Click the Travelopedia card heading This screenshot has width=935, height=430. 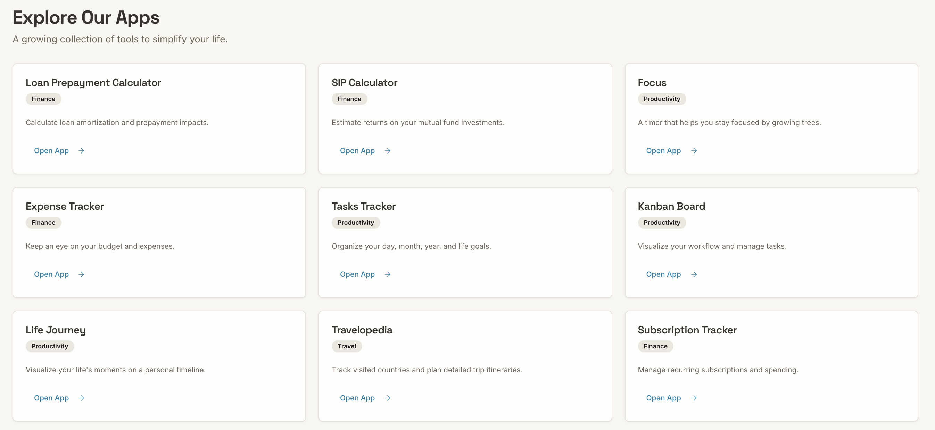pos(362,330)
